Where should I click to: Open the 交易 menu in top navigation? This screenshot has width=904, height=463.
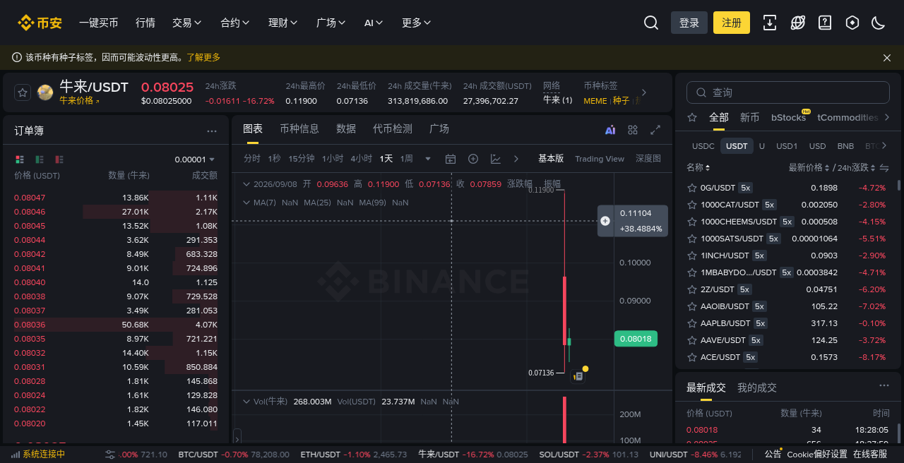pos(186,23)
